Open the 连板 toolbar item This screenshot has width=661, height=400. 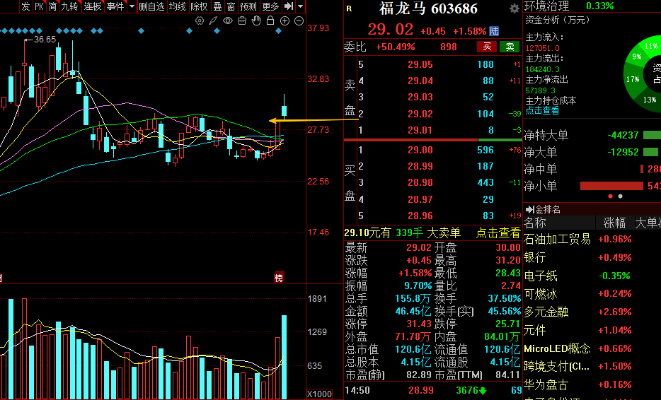tap(92, 6)
